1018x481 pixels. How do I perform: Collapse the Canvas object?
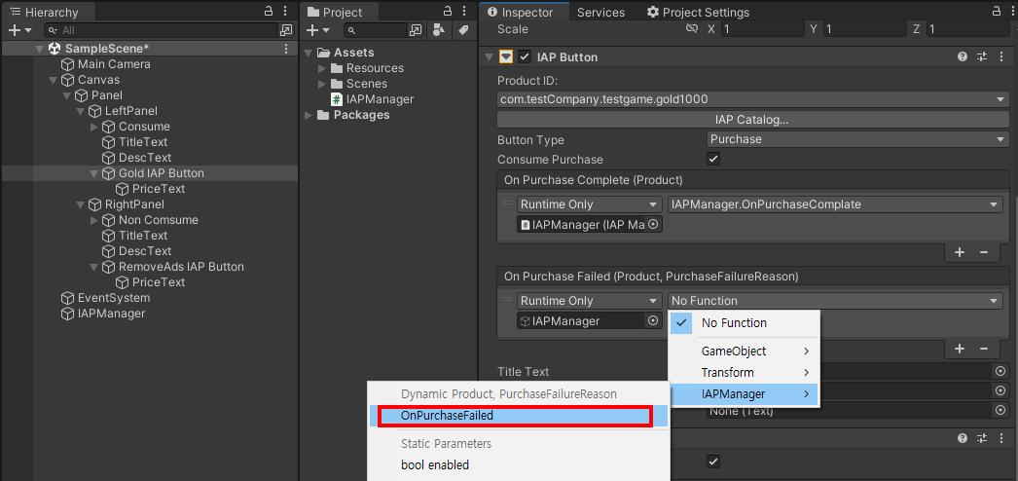click(54, 80)
